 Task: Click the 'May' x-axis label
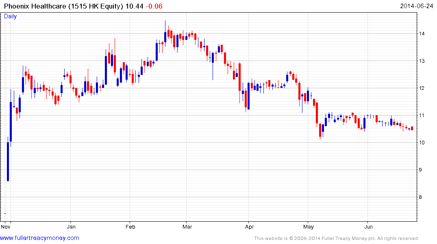[x=308, y=227]
